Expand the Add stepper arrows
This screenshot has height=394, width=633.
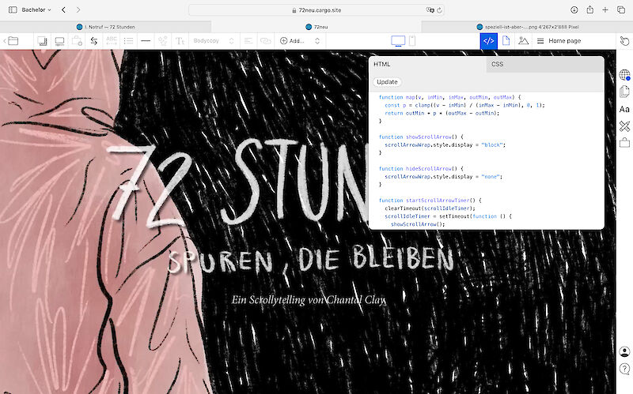pos(317,41)
